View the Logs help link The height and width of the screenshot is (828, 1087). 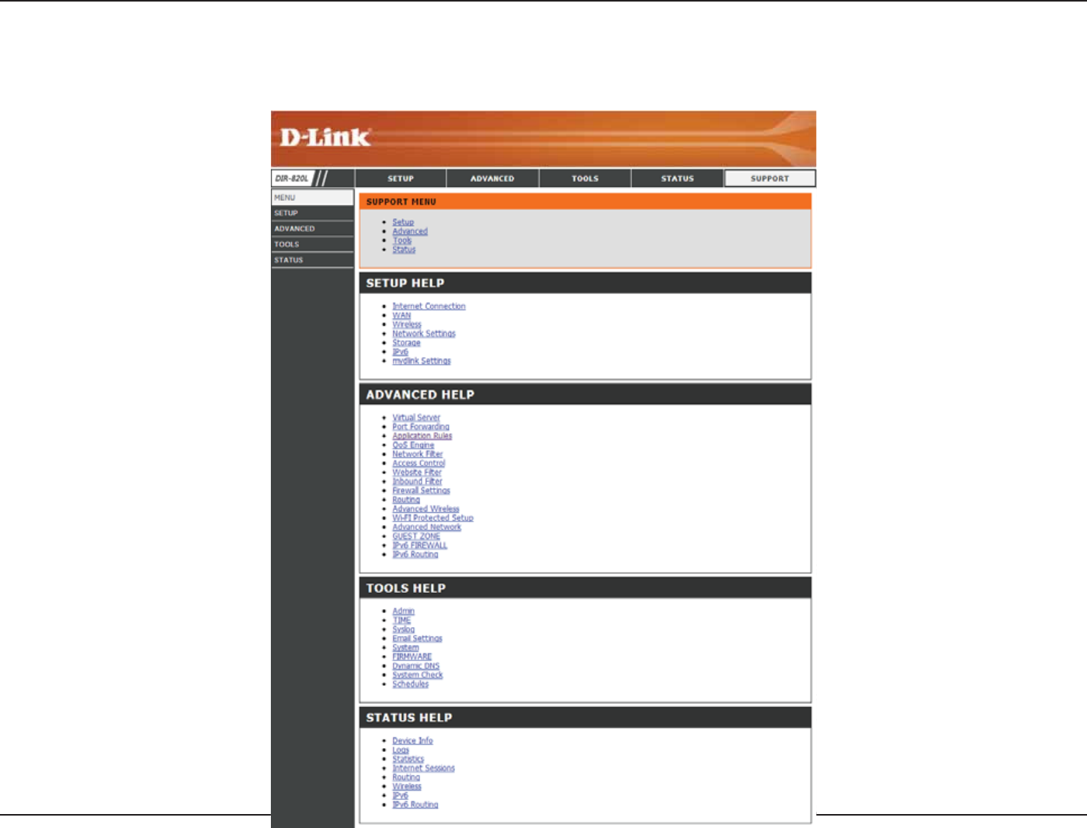coord(401,750)
